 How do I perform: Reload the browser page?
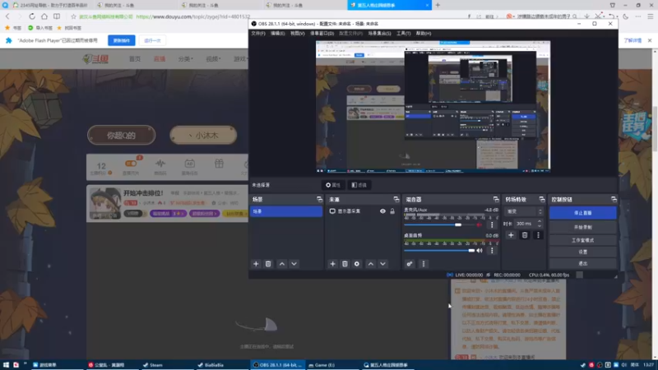[x=32, y=16]
